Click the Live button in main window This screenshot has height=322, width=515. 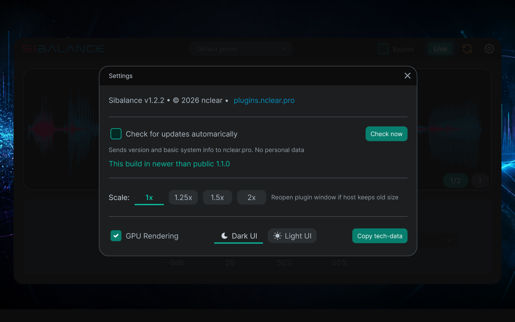pos(440,49)
